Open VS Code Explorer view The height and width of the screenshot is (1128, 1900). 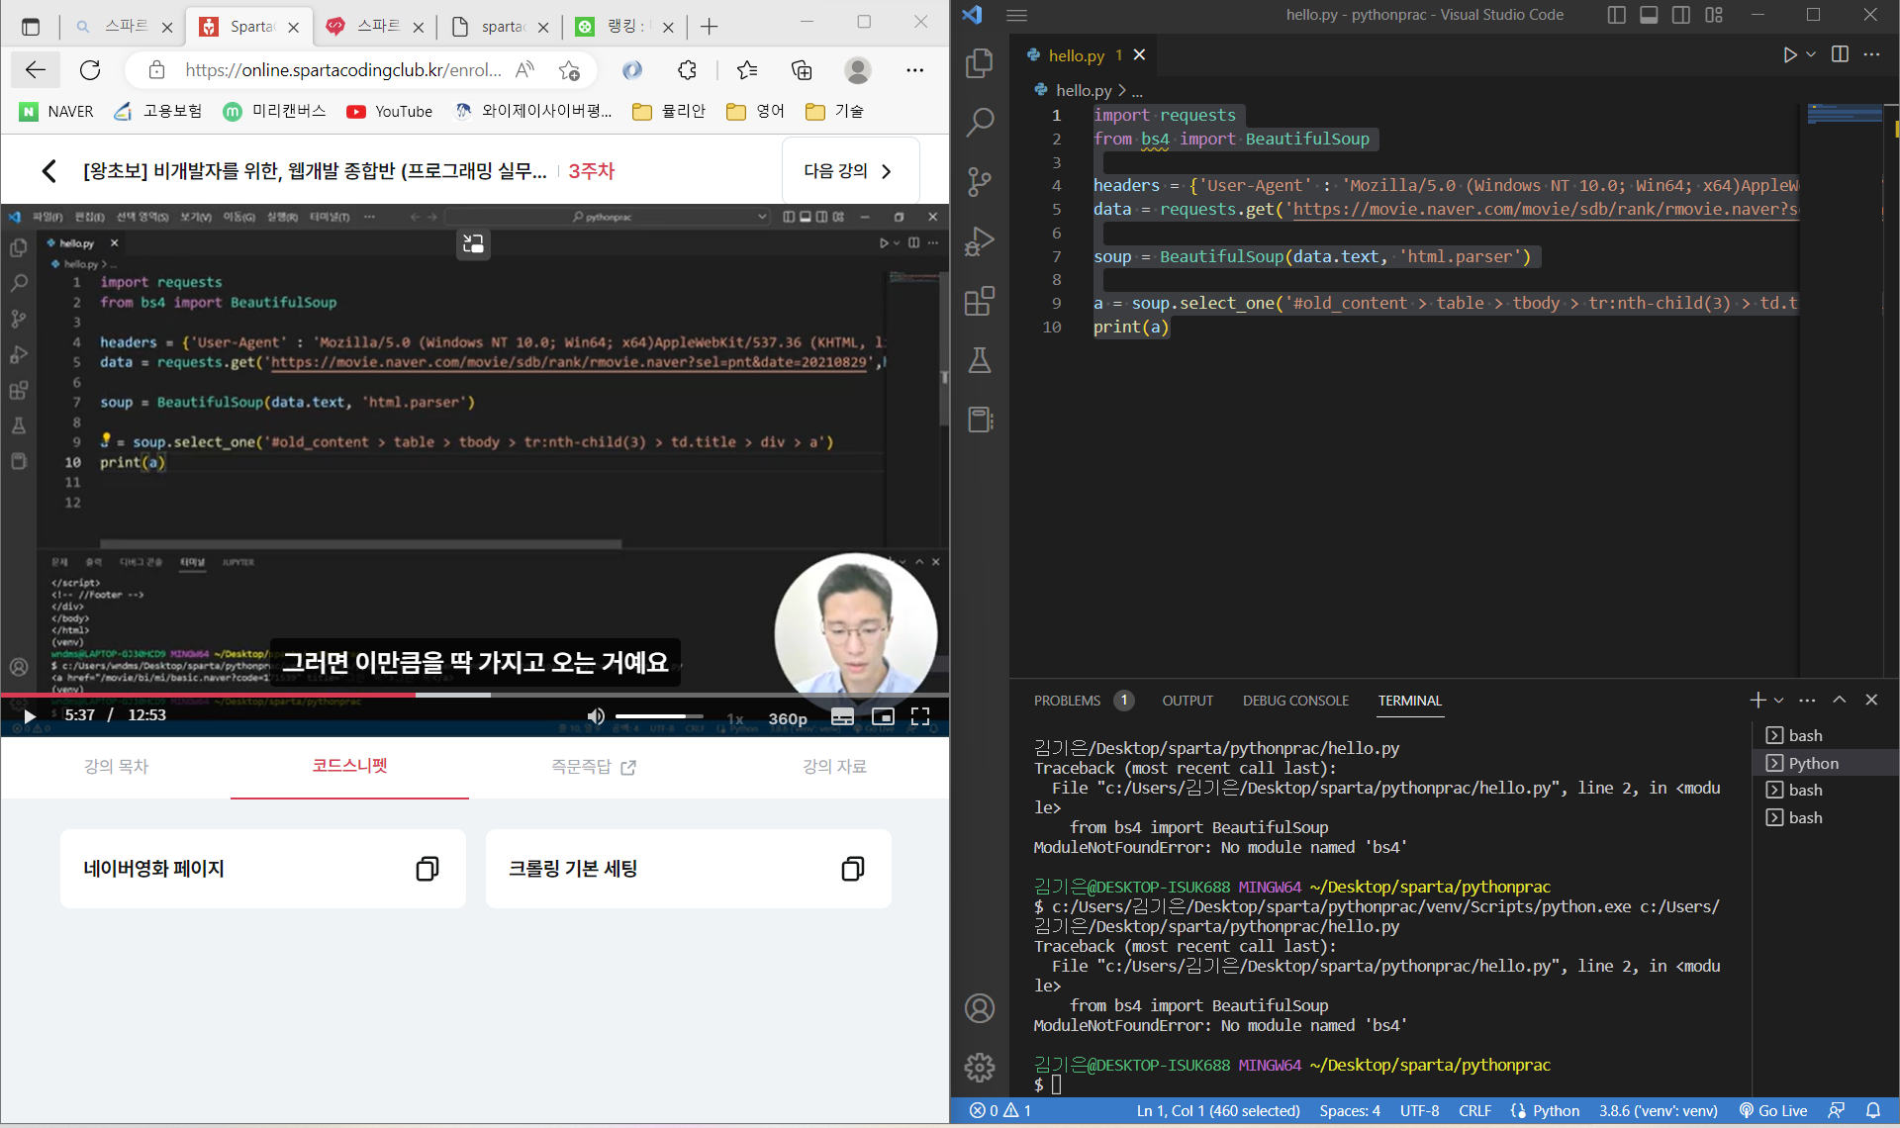coord(980,63)
